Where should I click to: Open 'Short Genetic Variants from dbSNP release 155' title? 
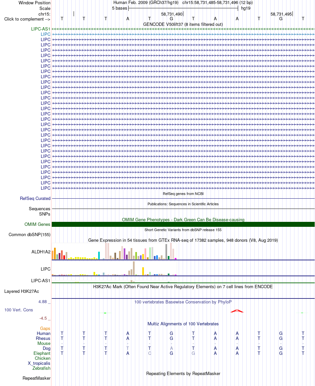click(183, 230)
